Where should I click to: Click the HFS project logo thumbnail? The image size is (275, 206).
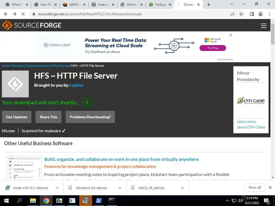tap(15, 84)
